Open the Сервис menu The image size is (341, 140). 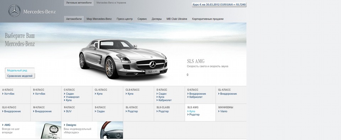pyautogui.click(x=142, y=19)
